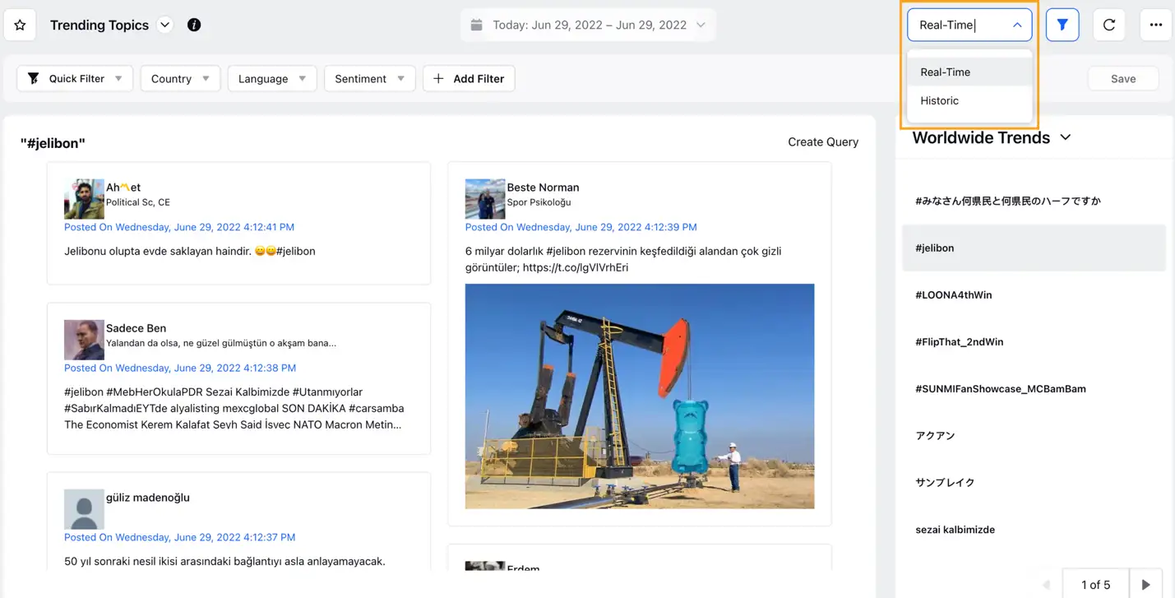Select the #LOONA4thWin trend

click(955, 294)
